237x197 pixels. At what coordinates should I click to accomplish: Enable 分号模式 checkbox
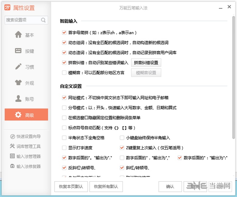pos(64,108)
